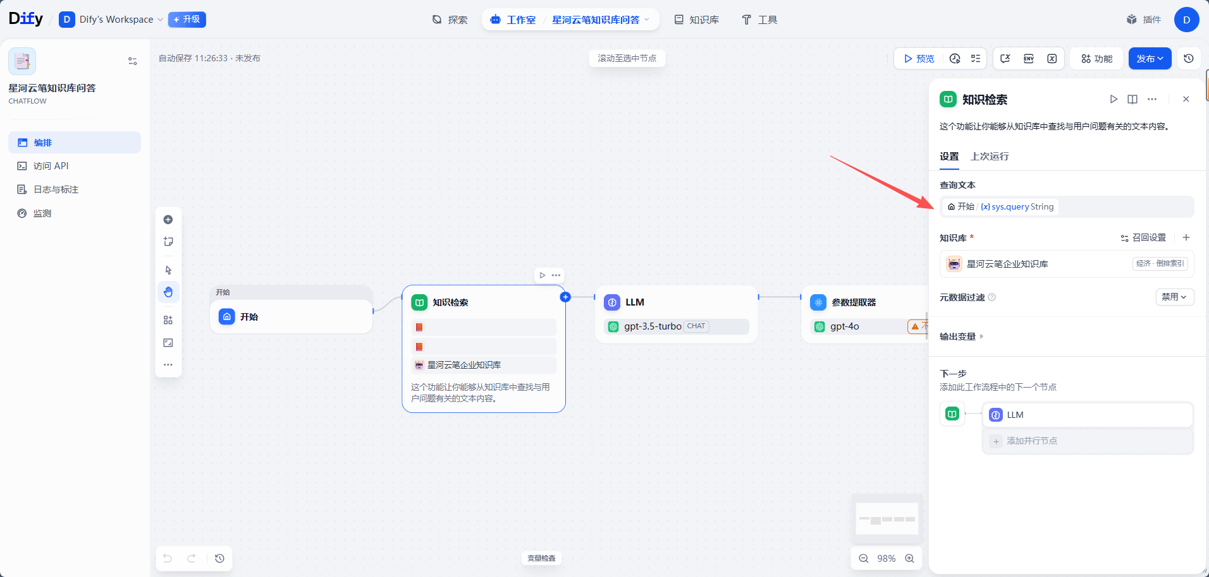Image resolution: width=1209 pixels, height=577 pixels.
Task: Click the 功能 features button
Action: 1096,59
